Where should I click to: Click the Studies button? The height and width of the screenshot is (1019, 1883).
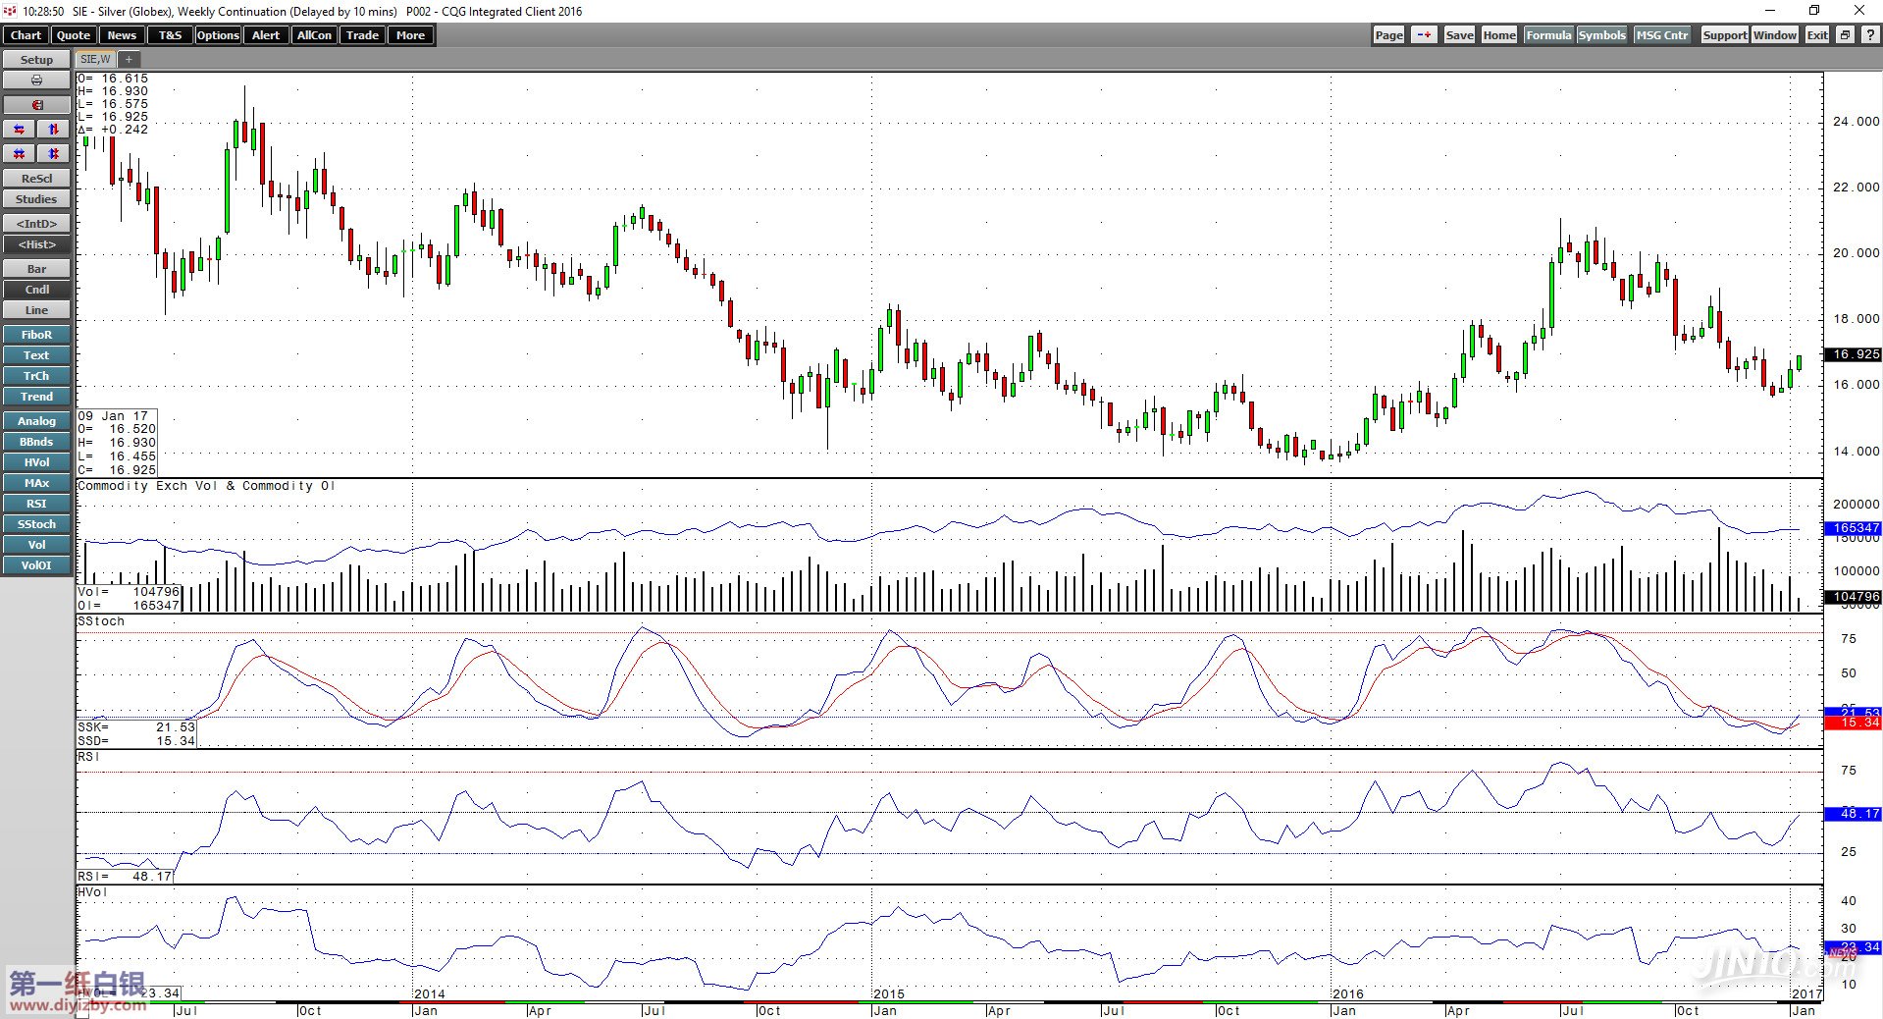36,199
